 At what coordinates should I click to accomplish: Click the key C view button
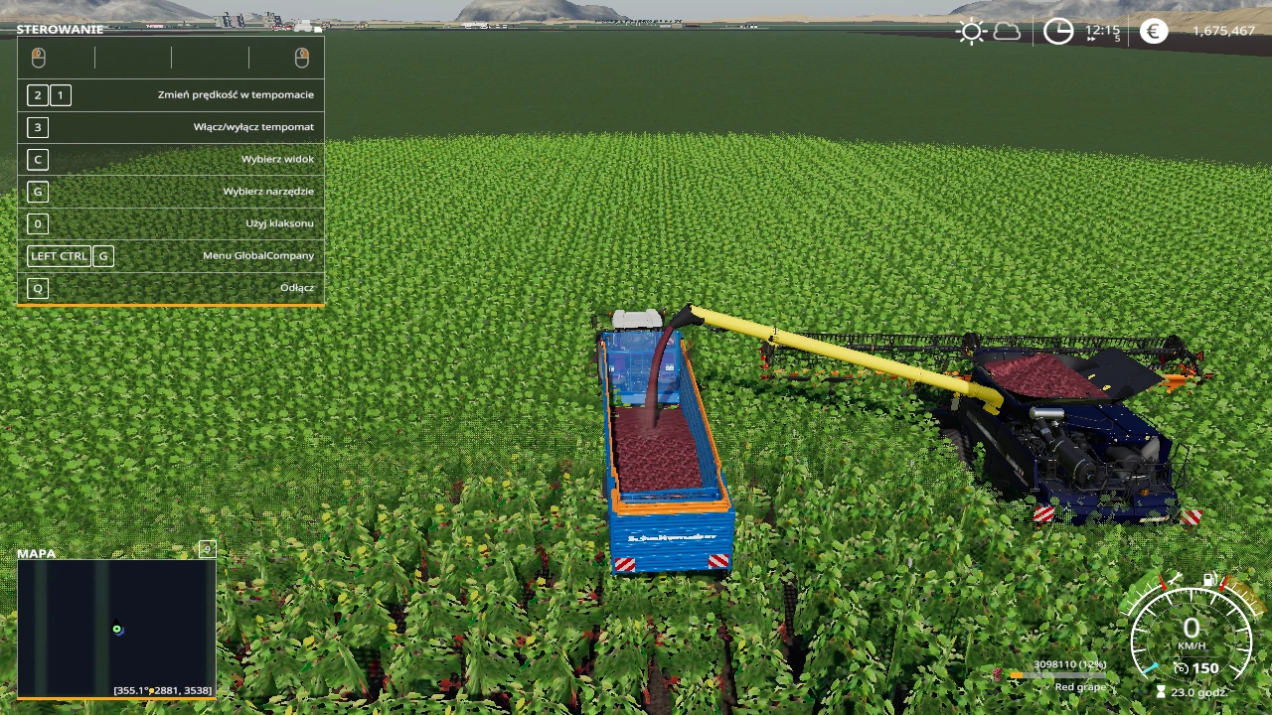[38, 159]
